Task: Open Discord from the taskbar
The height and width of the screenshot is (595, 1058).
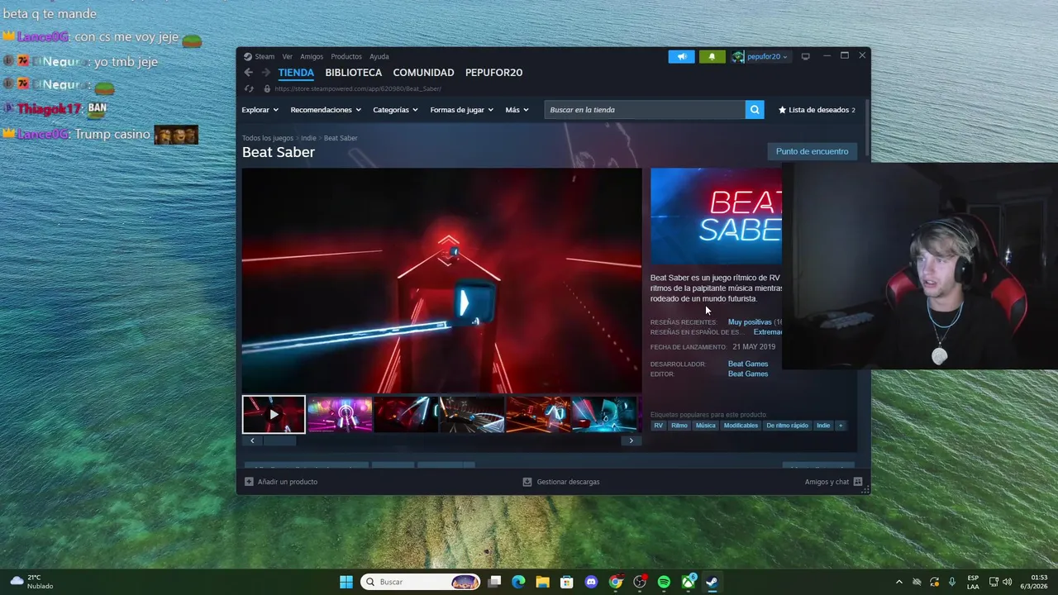Action: 591,582
